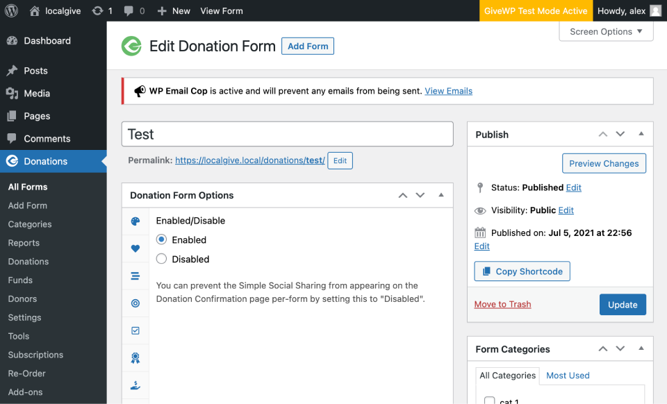Viewport: 667px width, 404px height.
Task: Click the Media sidebar icon
Action: [12, 94]
